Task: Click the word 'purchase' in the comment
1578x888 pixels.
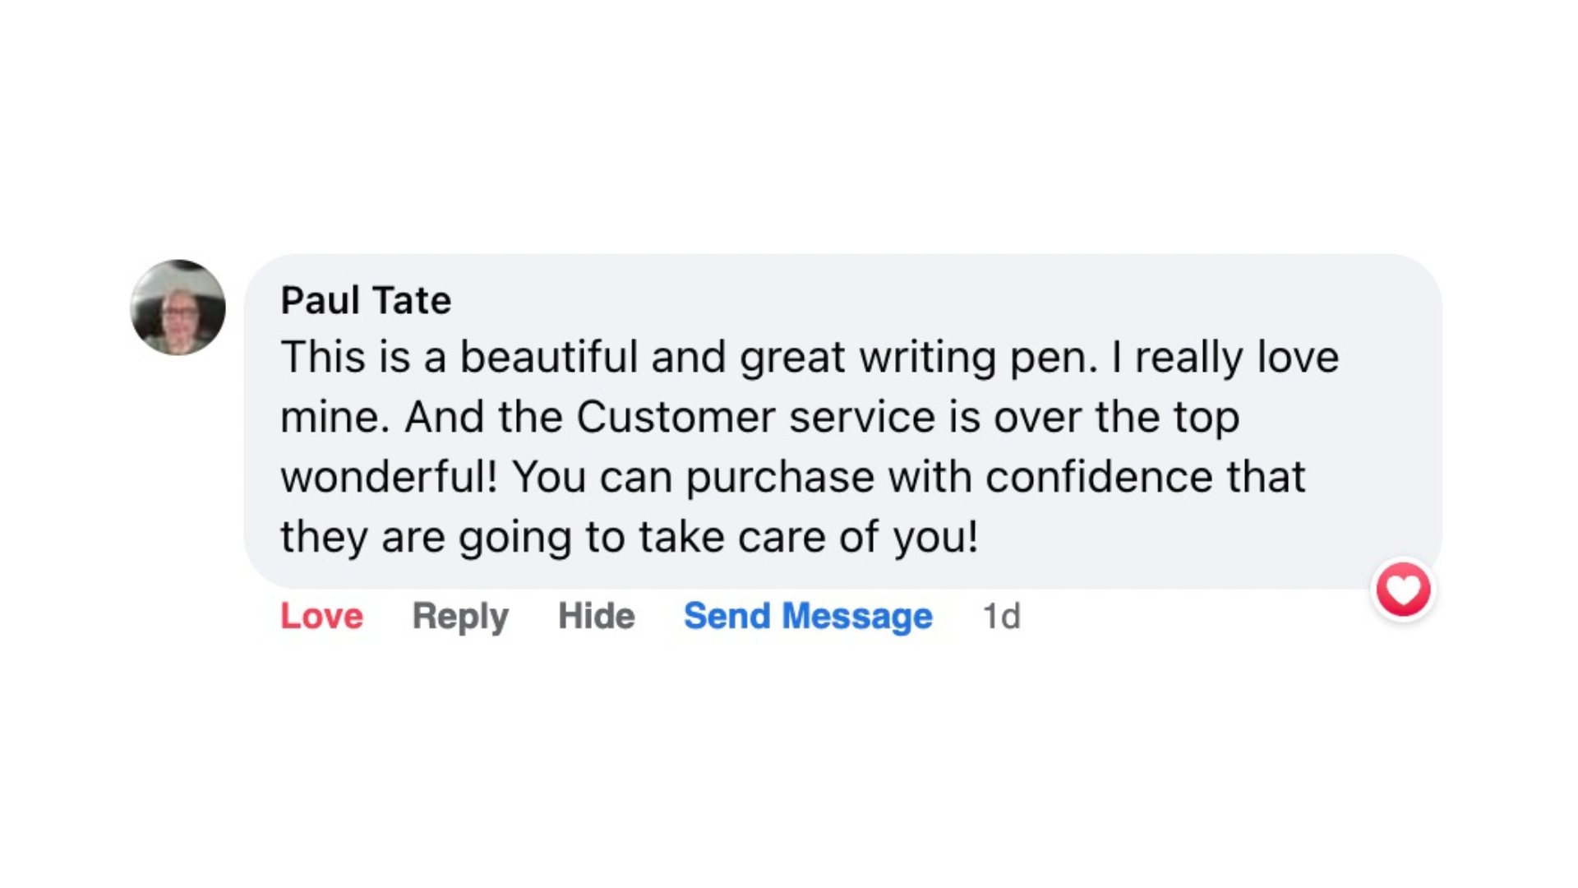Action: [x=780, y=479]
